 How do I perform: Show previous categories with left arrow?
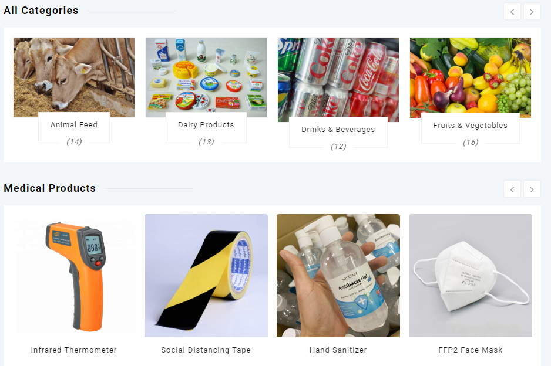[512, 12]
